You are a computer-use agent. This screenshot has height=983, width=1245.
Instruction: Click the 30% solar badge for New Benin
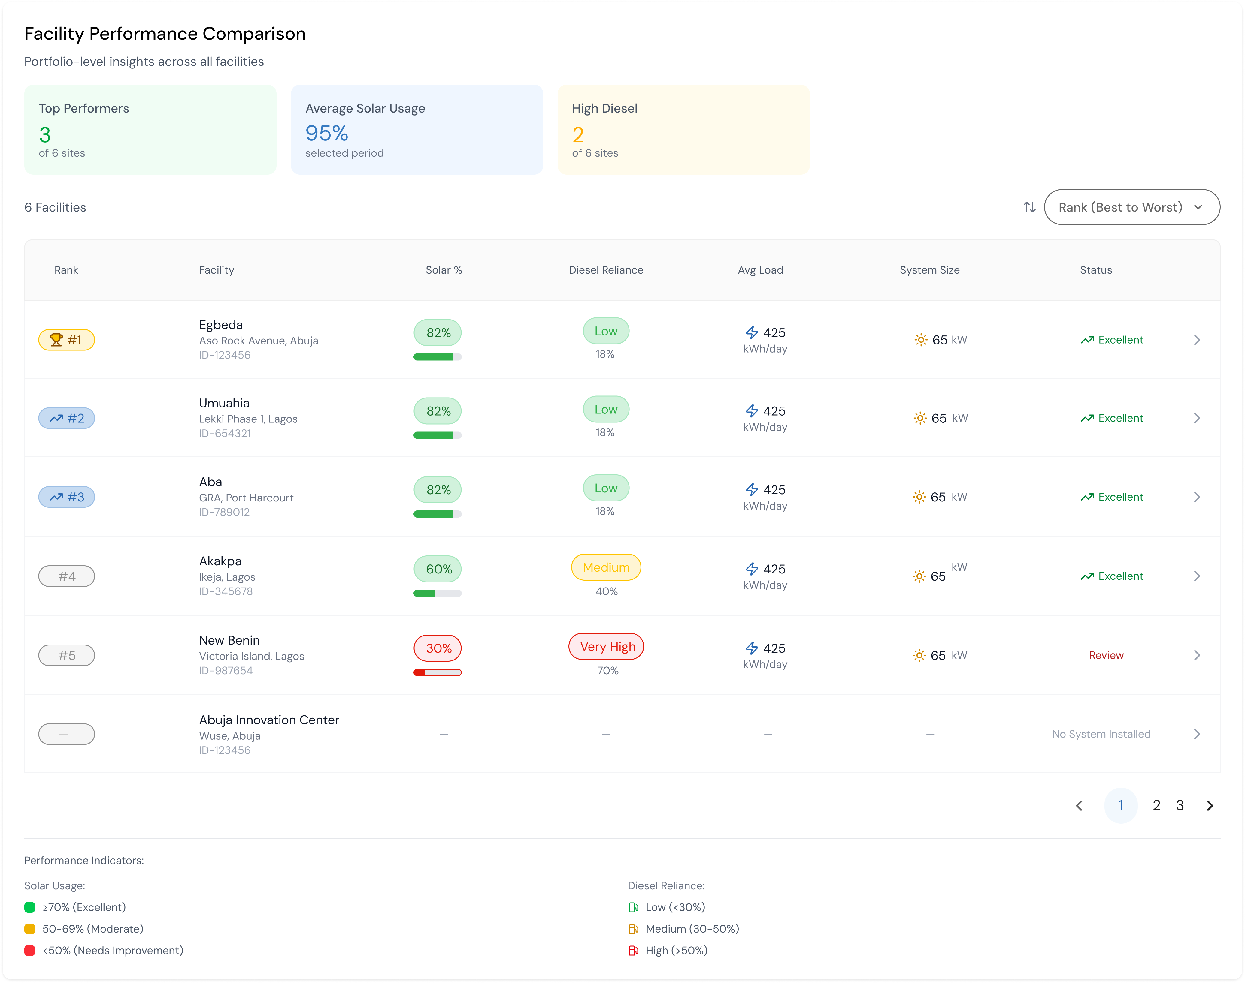pyautogui.click(x=438, y=649)
